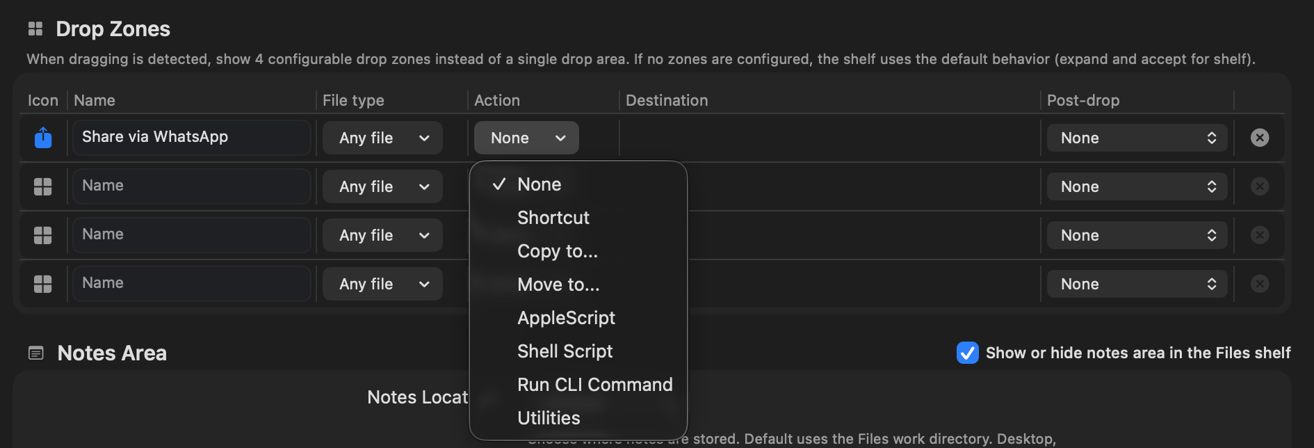This screenshot has width=1314, height=448.
Task: Click the grid icon on the fourth drop zone row
Action: click(x=42, y=283)
